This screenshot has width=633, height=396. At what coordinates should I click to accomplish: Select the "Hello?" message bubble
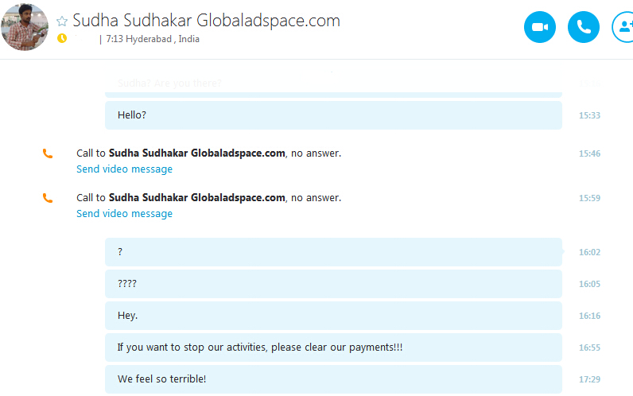[x=333, y=115]
